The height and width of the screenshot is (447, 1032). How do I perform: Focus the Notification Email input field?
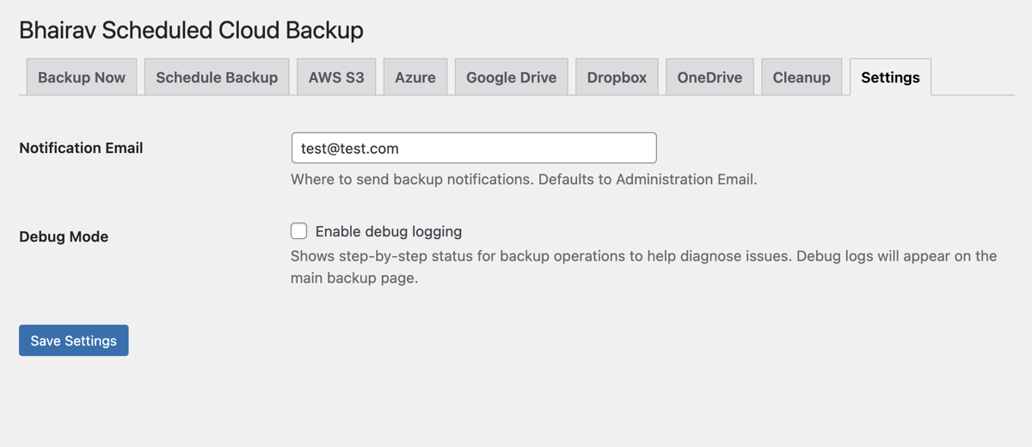[474, 148]
